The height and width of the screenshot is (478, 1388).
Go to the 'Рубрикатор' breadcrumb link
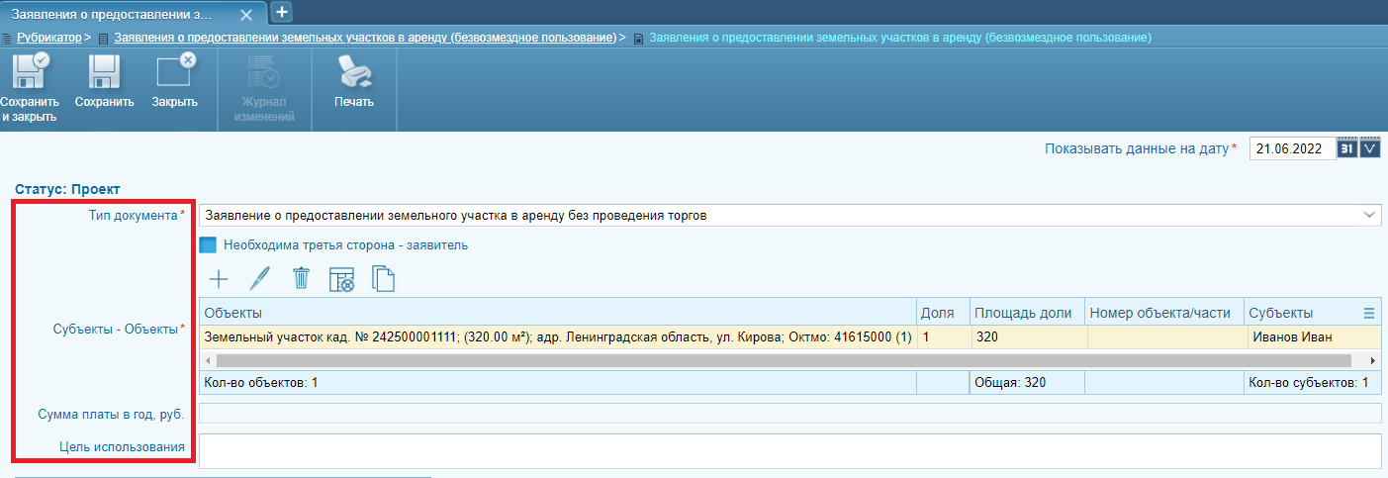coord(48,38)
